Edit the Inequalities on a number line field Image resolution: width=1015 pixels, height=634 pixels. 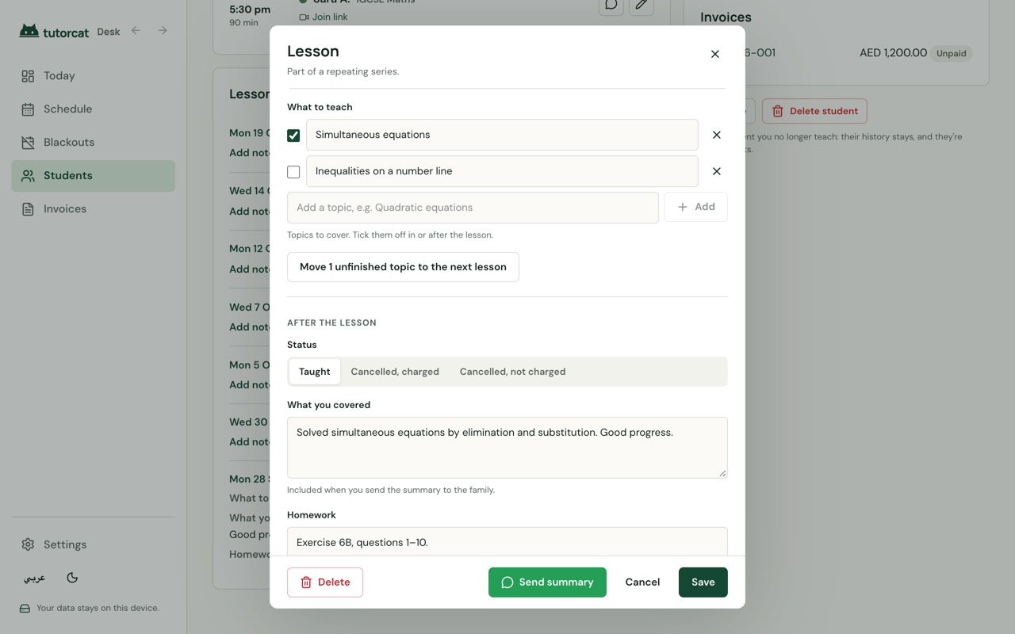pyautogui.click(x=502, y=171)
